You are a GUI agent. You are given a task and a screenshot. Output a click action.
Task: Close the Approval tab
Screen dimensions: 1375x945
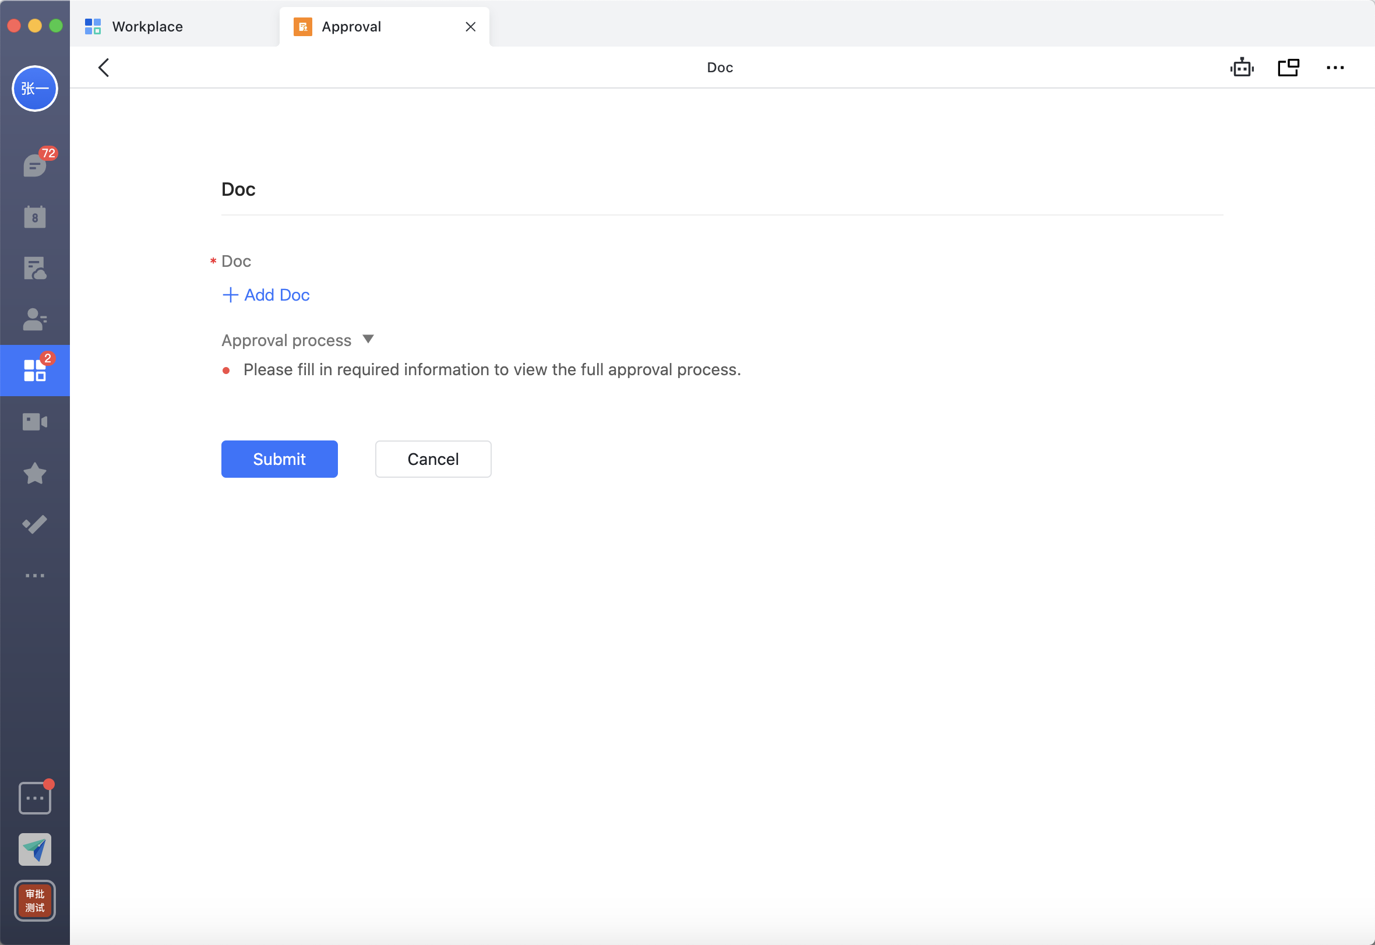tap(471, 27)
